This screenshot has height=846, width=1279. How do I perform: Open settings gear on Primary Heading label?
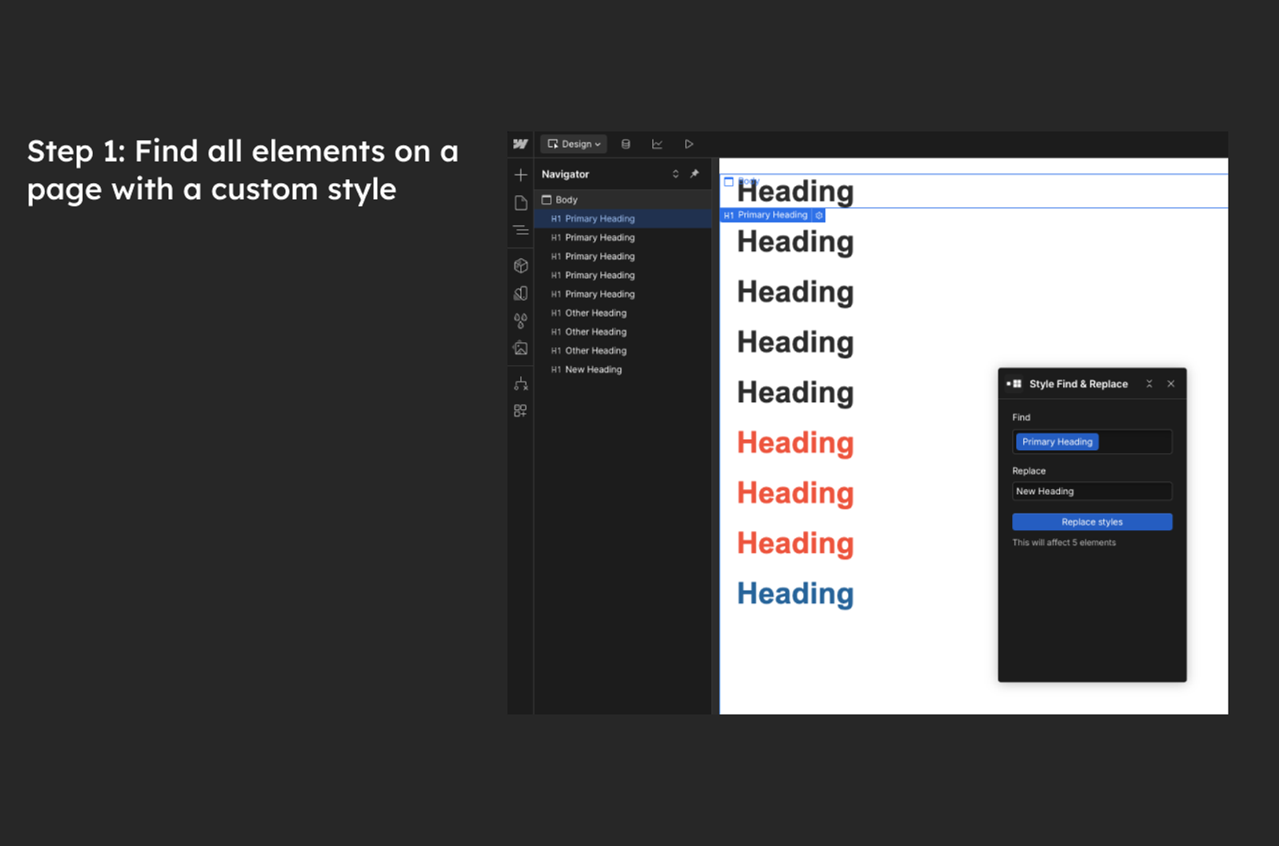point(819,215)
